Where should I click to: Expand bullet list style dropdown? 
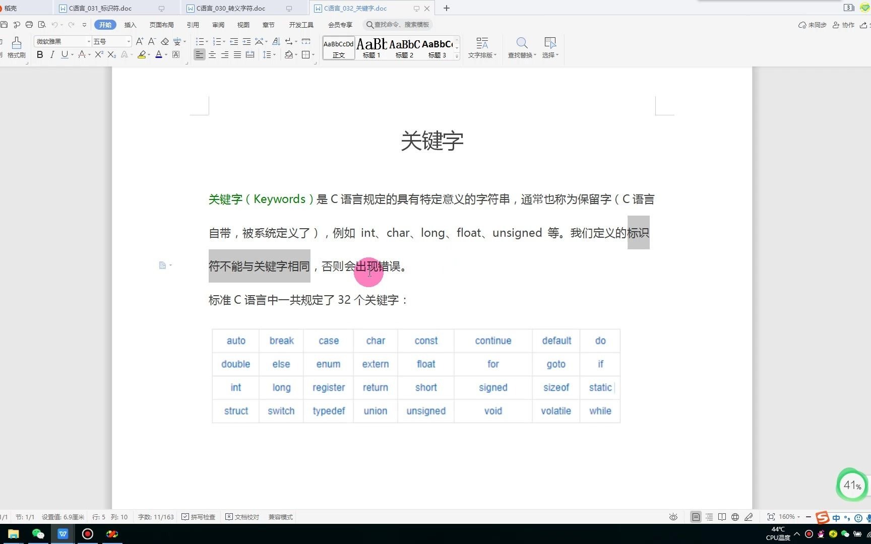(207, 42)
